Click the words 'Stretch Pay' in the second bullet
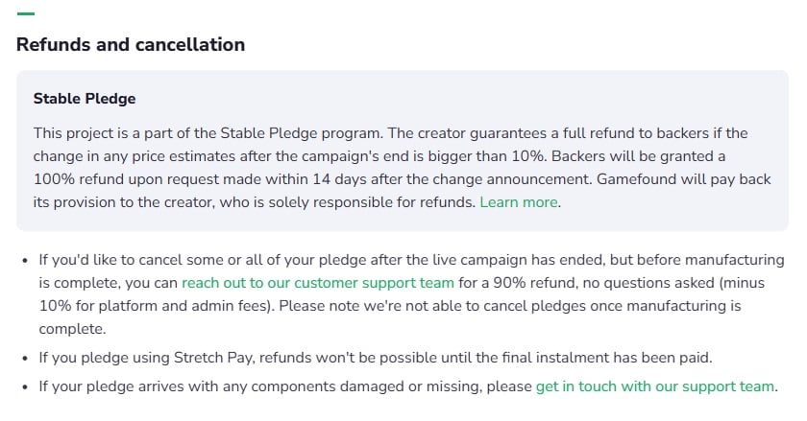Viewport: 807px width, 421px height. click(x=213, y=358)
